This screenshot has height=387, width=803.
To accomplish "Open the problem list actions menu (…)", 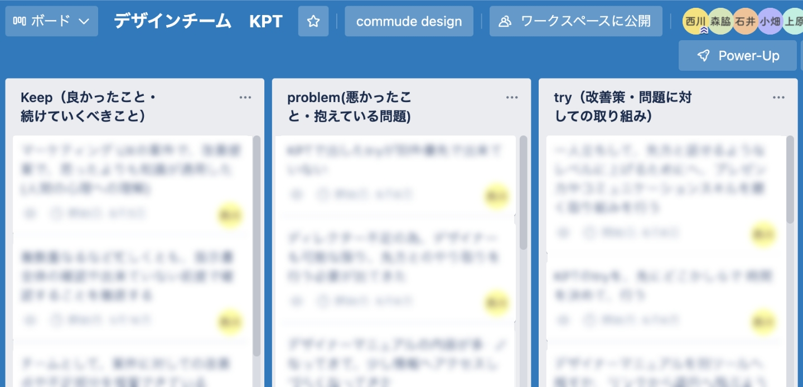I will [x=512, y=98].
